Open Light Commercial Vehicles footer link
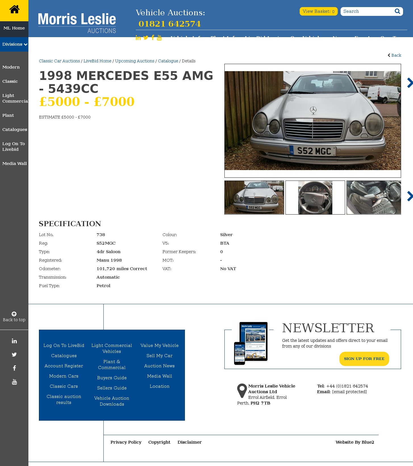The width and height of the screenshot is (413, 466). click(x=112, y=348)
